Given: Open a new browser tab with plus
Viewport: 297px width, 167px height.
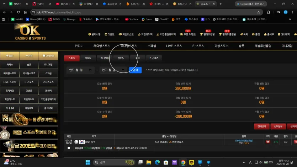Looking at the screenshot, I should point(221,4).
